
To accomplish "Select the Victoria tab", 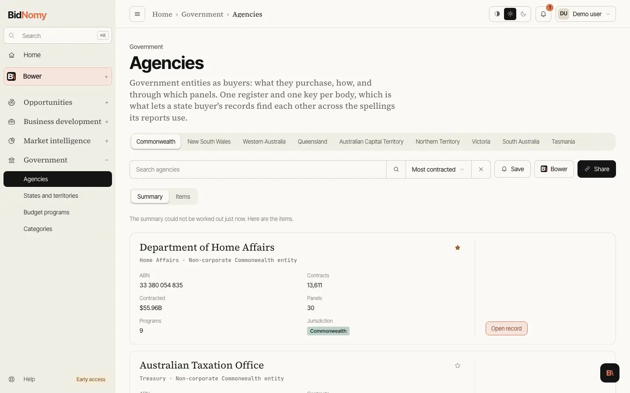I will point(481,141).
